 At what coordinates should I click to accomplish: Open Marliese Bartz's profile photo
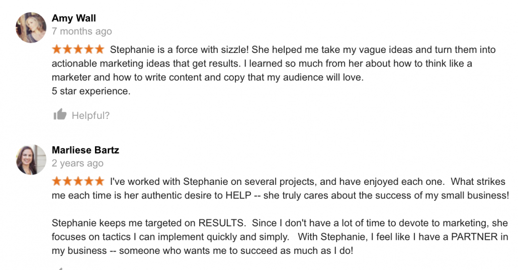point(31,160)
